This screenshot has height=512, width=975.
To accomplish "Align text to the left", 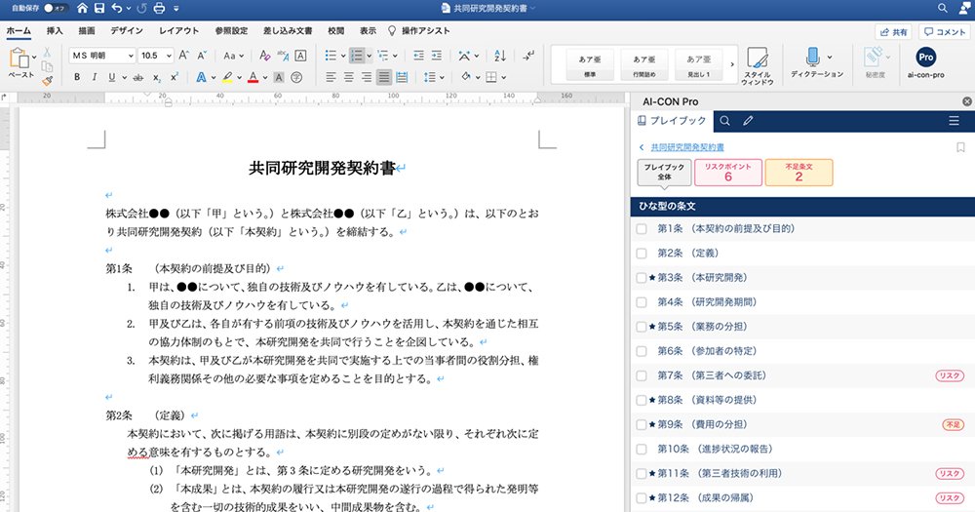I will pyautogui.click(x=331, y=77).
